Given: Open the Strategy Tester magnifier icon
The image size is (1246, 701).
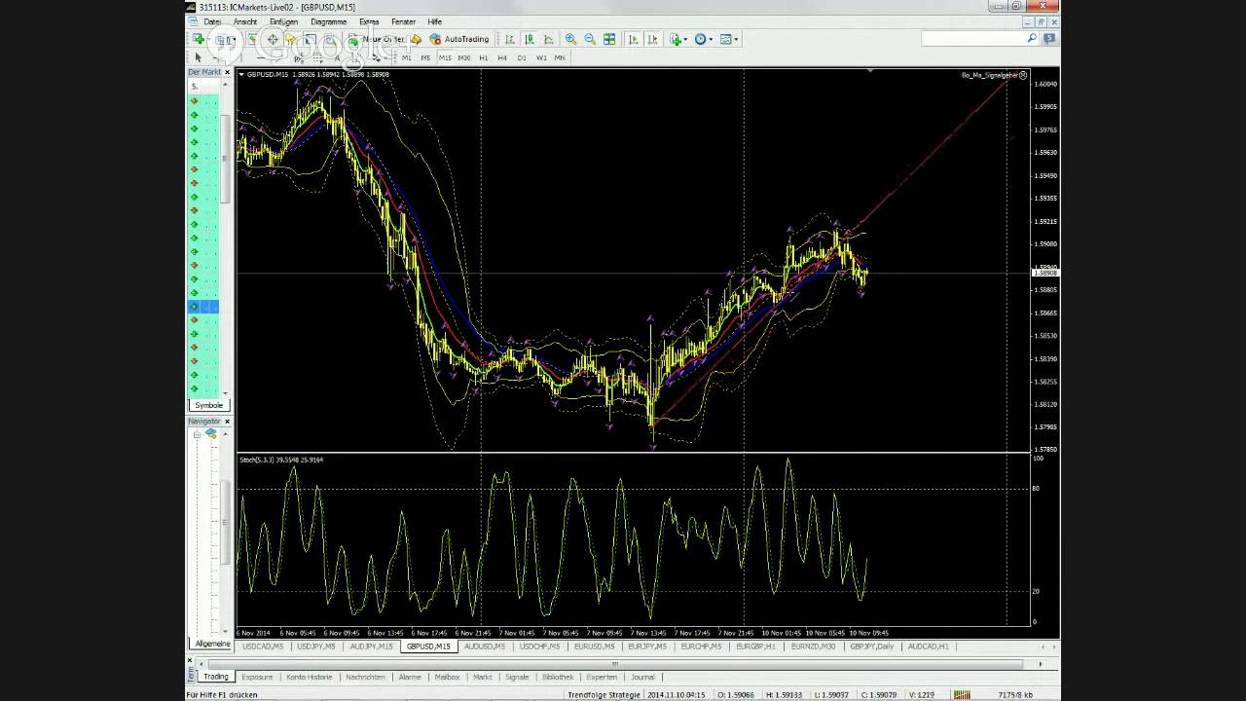Looking at the screenshot, I should (x=329, y=39).
